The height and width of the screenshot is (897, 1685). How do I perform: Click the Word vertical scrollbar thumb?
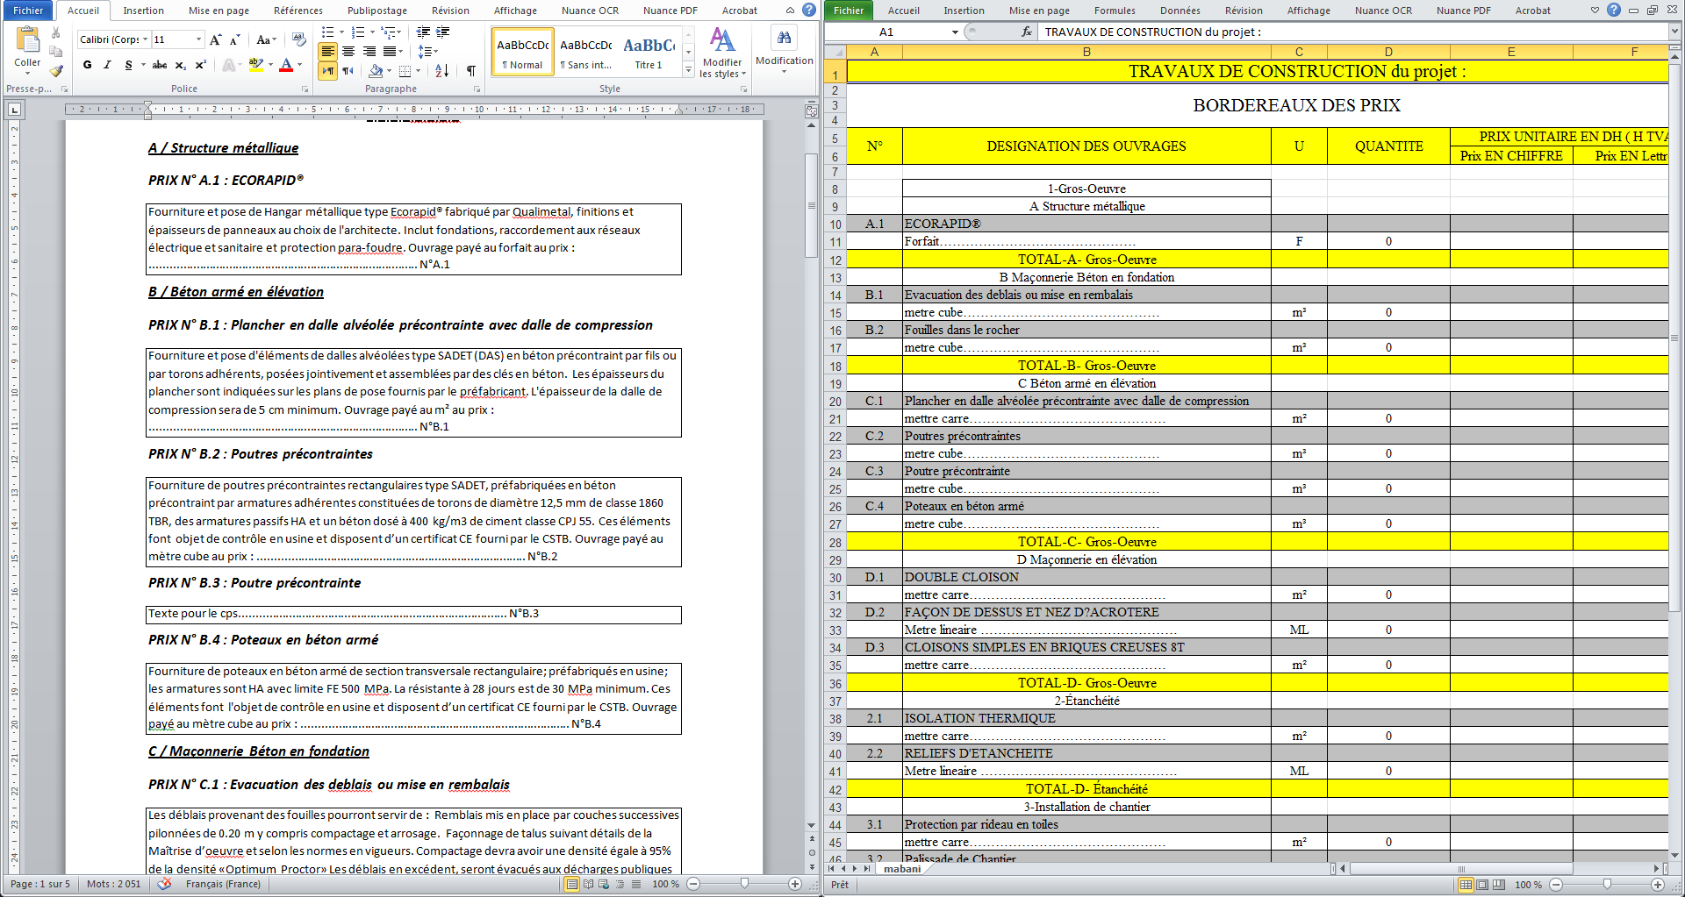tap(812, 204)
